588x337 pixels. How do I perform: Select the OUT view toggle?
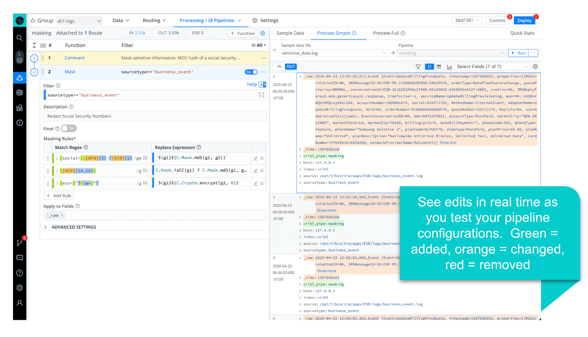coord(290,67)
